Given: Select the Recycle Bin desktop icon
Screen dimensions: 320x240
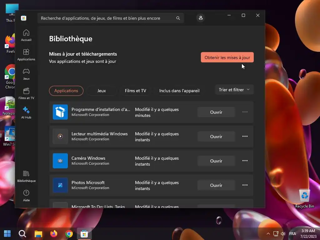Looking at the screenshot, I should click(304, 198).
